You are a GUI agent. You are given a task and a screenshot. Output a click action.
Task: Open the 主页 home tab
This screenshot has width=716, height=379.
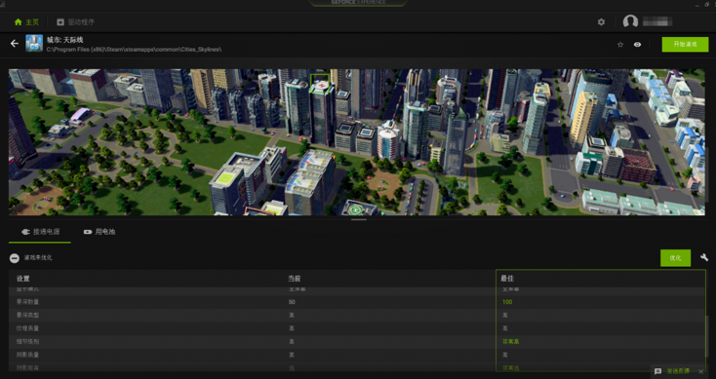[x=26, y=21]
